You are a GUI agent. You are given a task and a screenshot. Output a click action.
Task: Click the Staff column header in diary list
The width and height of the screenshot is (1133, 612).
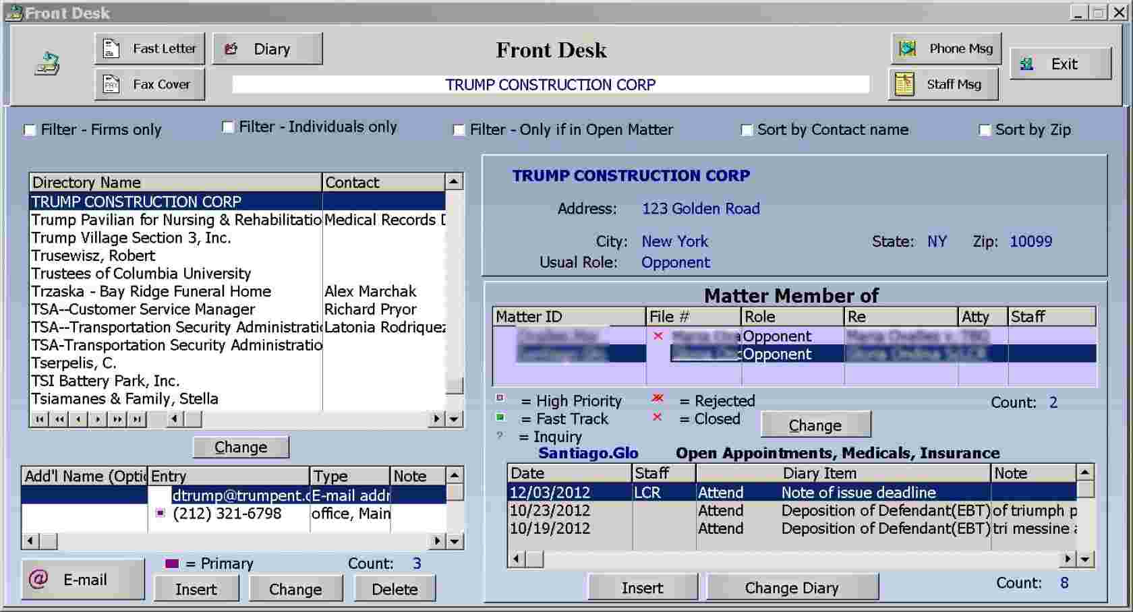[x=664, y=473]
